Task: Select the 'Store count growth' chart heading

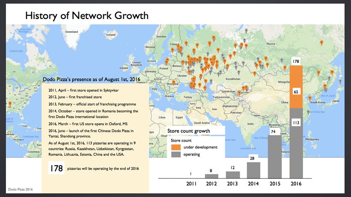Action: pyautogui.click(x=189, y=131)
